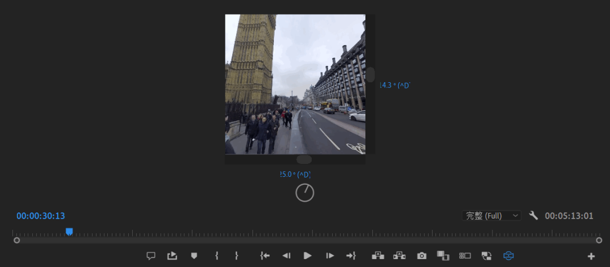Open the wrench settings menu
Image resolution: width=610 pixels, height=267 pixels.
(533, 215)
